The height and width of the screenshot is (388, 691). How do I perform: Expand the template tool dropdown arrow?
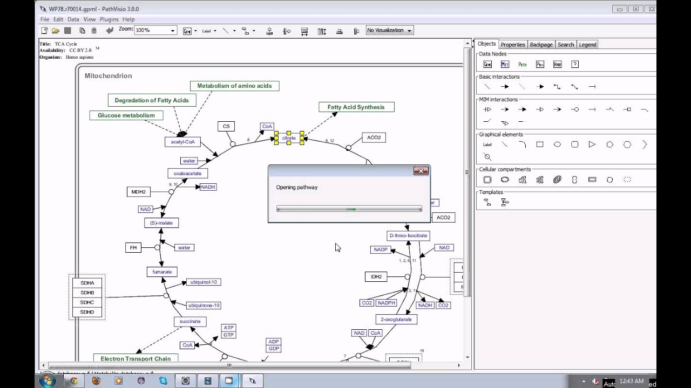254,31
